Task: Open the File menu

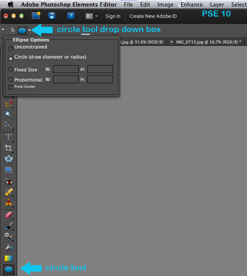Action: pyautogui.click(x=128, y=5)
